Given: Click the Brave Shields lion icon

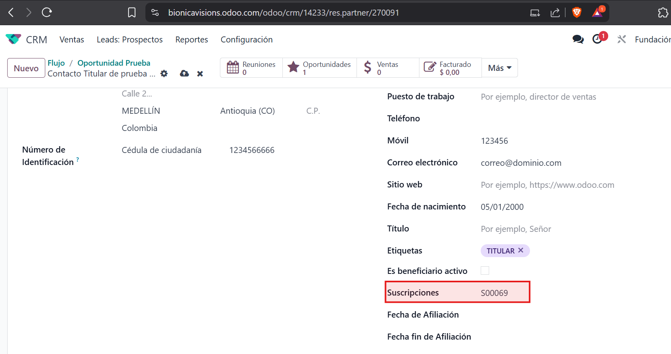Looking at the screenshot, I should (576, 13).
